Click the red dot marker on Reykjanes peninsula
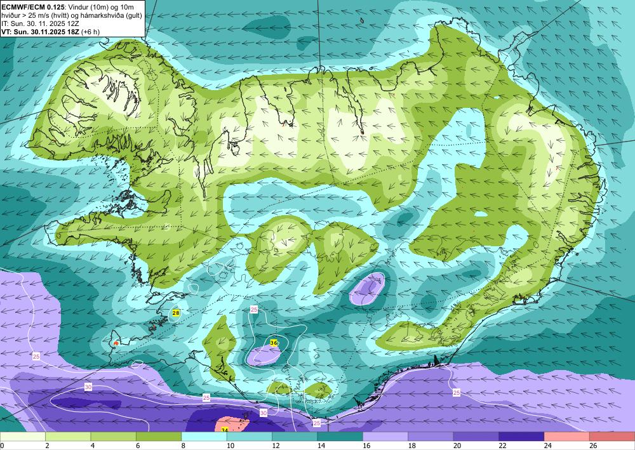635x450 pixels. [116, 343]
